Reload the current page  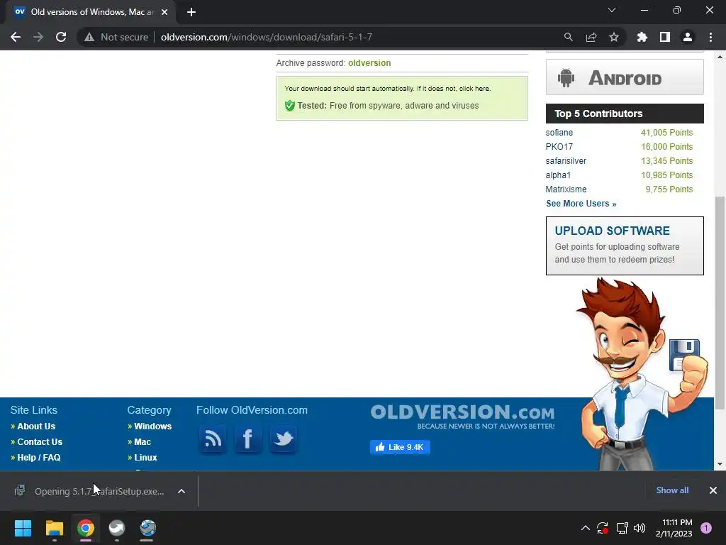click(61, 37)
